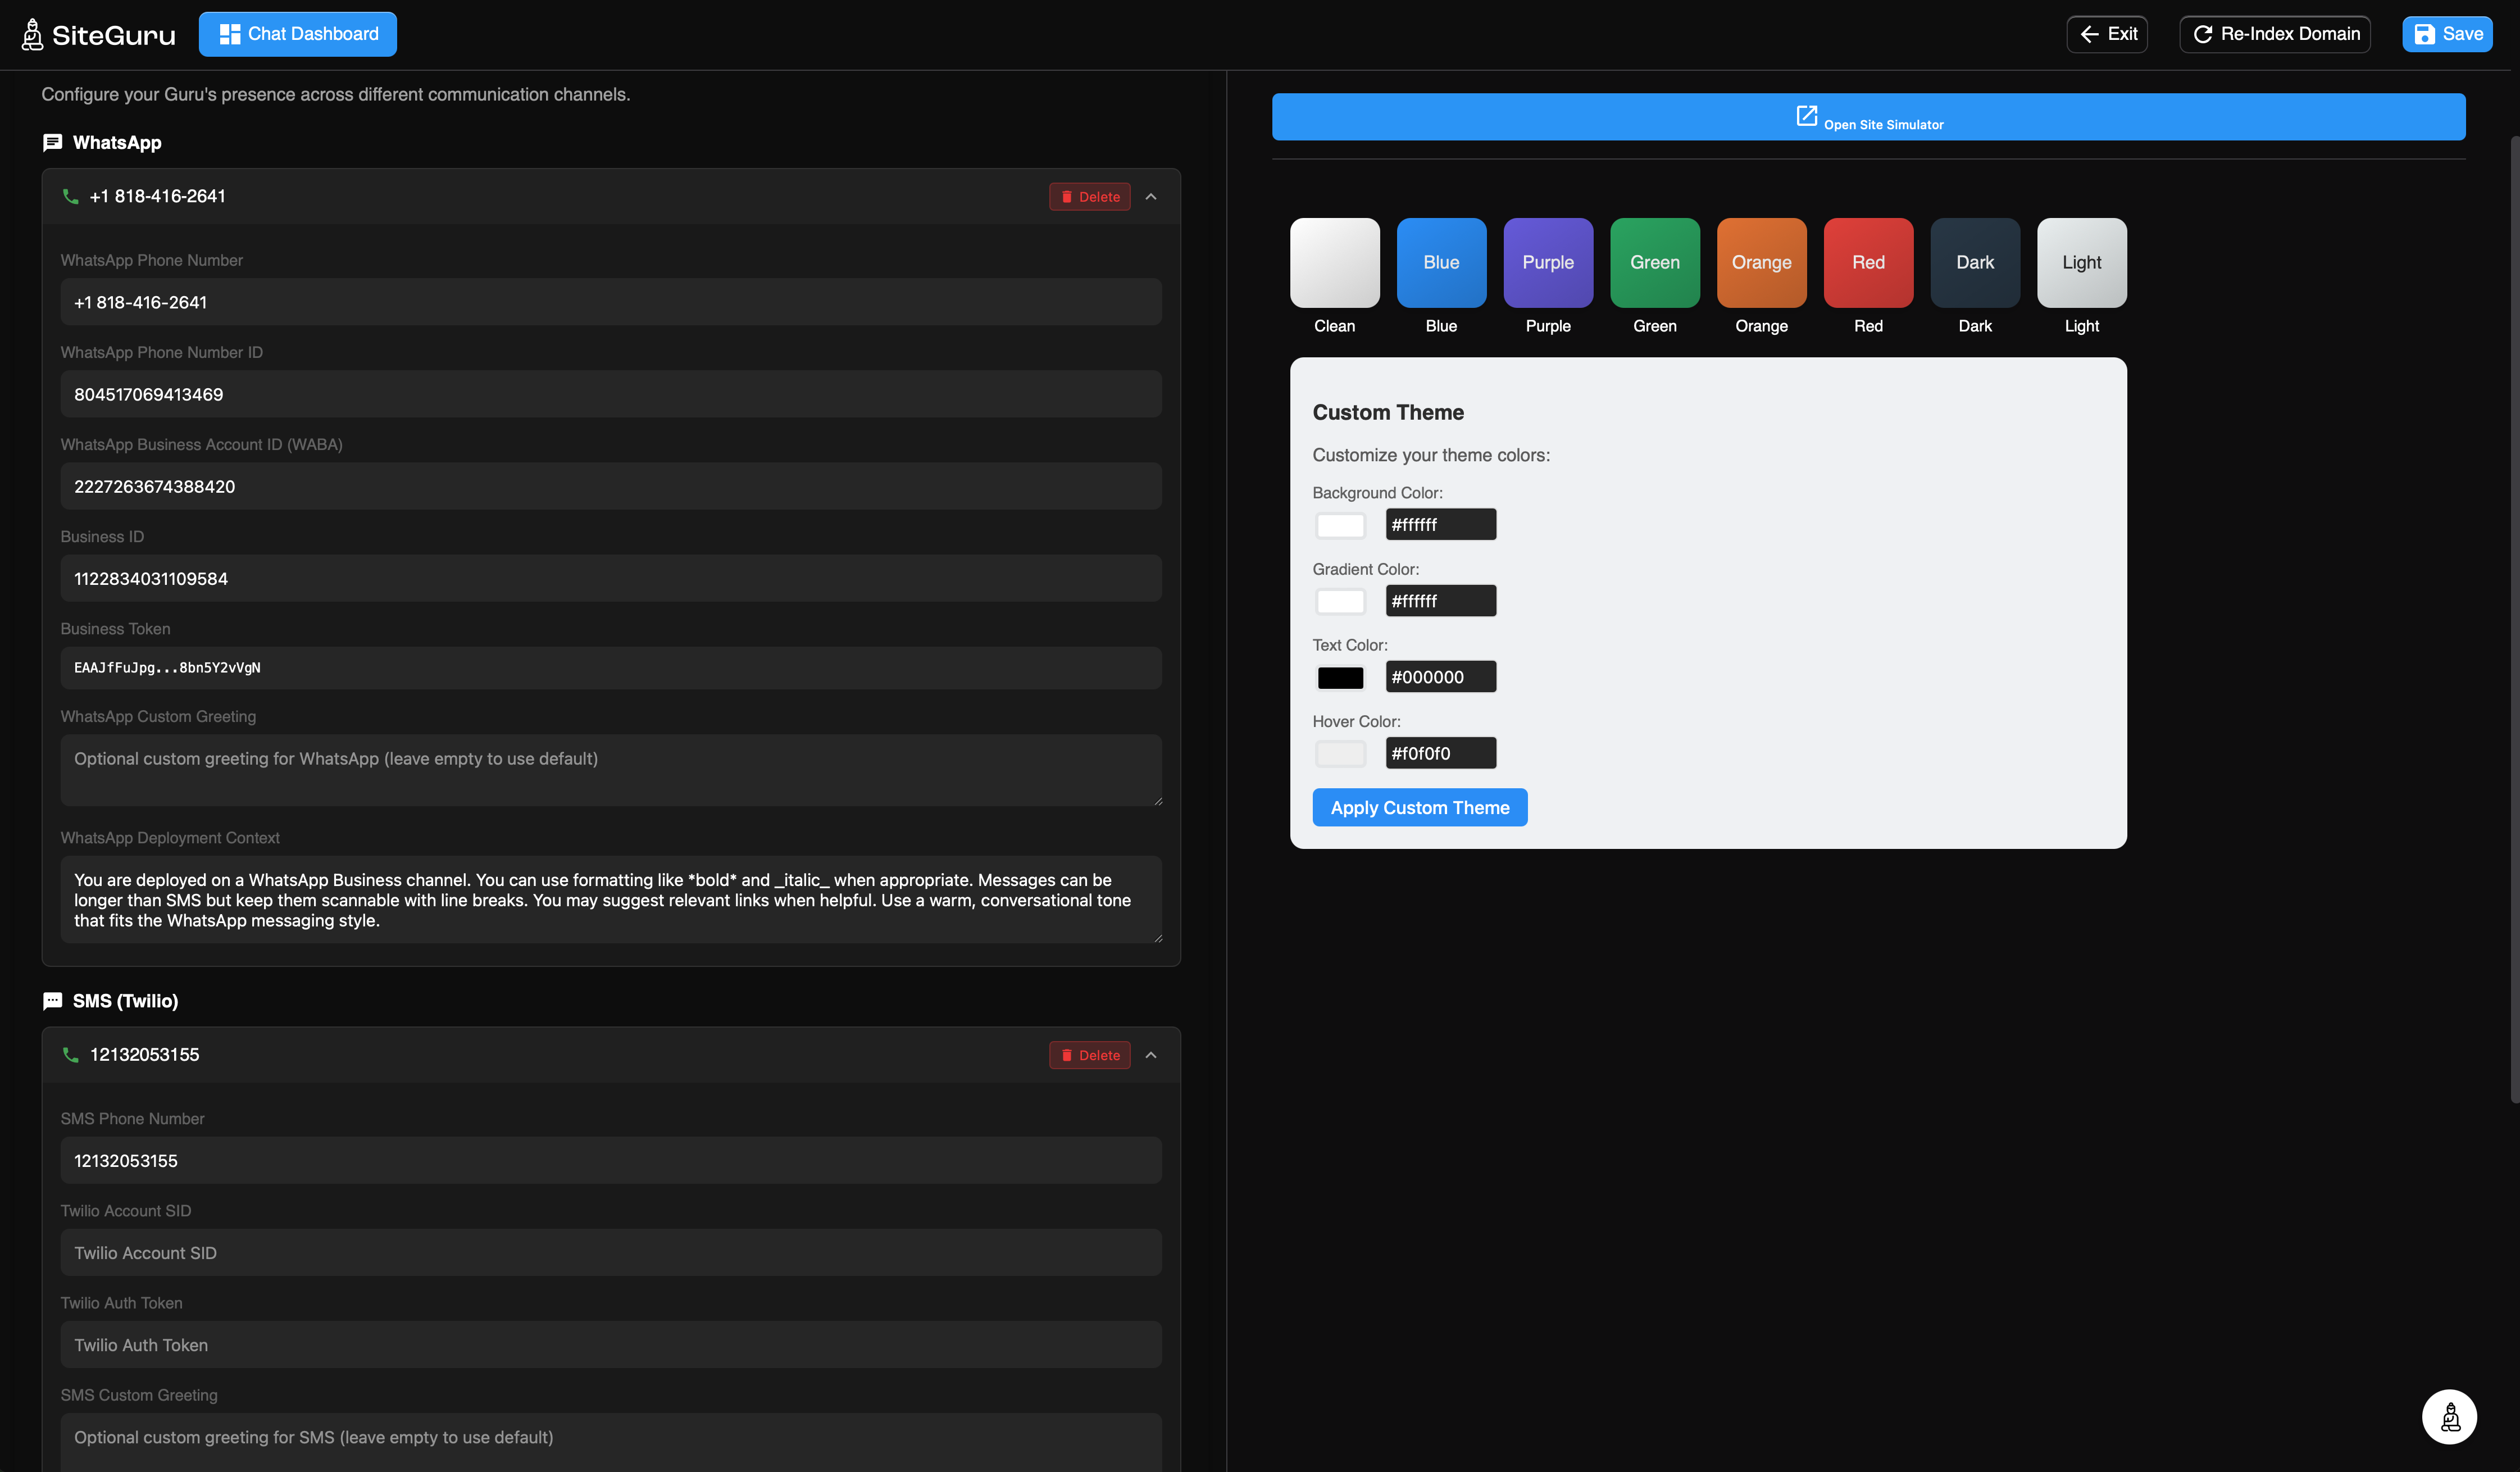Select the Purple theme preset
Image resolution: width=2520 pixels, height=1472 pixels.
1547,263
